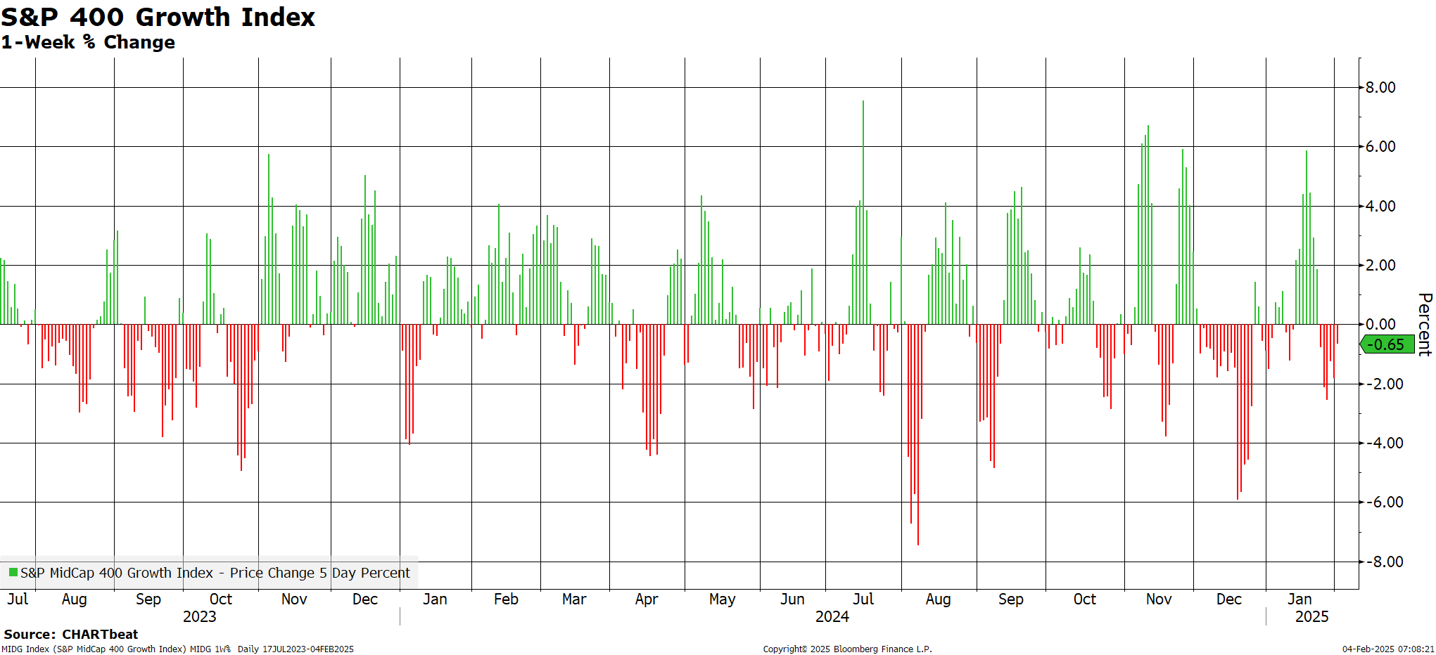Click the 6.00 y-axis label
1436x655 pixels.
[1380, 146]
